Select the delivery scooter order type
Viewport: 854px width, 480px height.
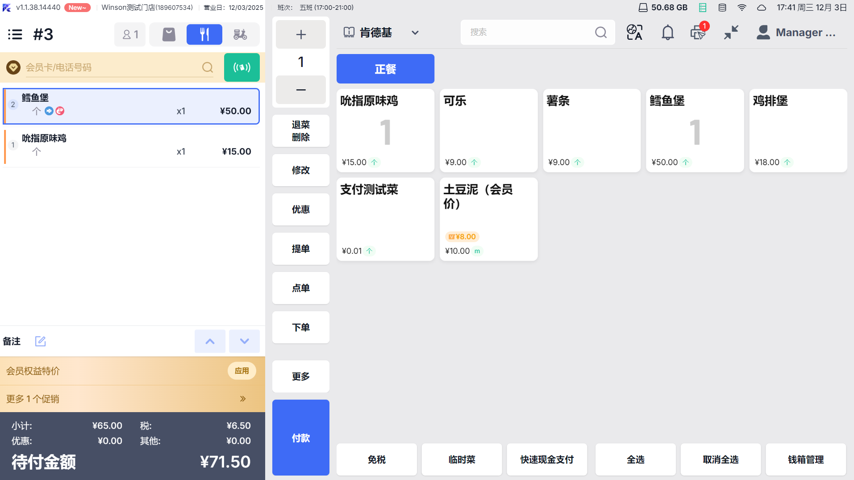pyautogui.click(x=240, y=34)
